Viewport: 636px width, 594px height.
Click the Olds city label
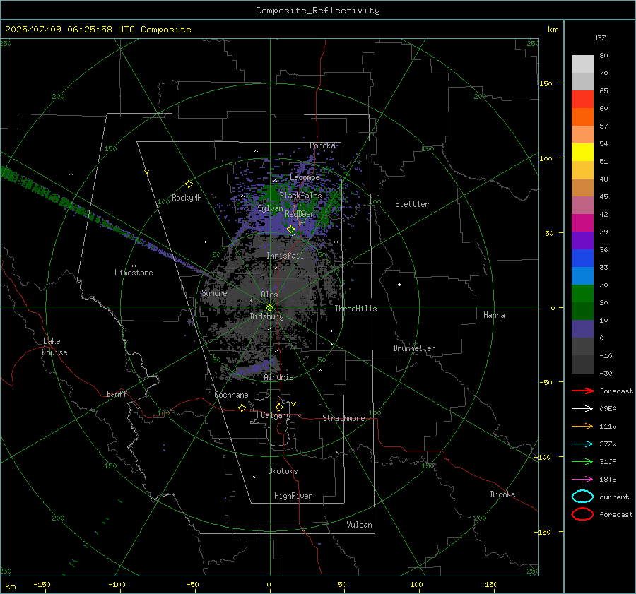(269, 295)
